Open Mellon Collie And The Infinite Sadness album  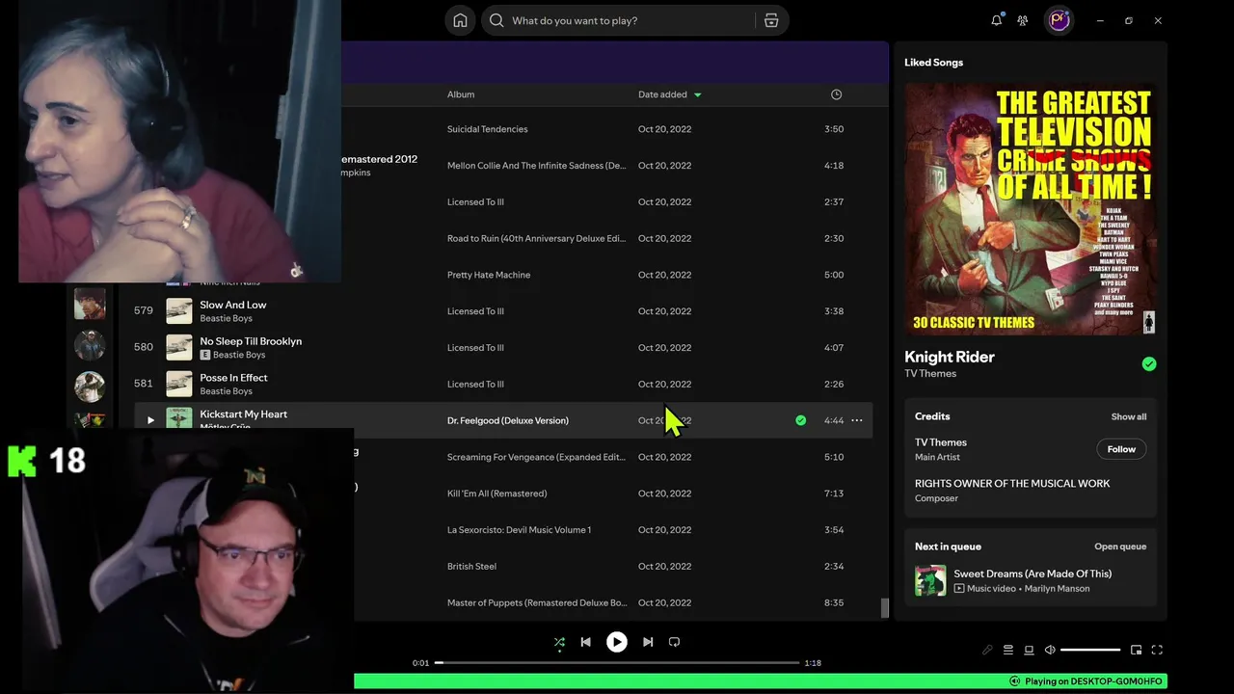(536, 166)
